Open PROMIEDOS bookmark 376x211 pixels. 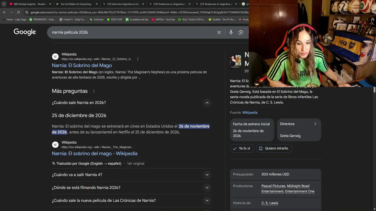click(42, 20)
